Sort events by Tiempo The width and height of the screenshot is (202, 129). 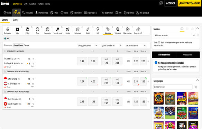click(27, 45)
